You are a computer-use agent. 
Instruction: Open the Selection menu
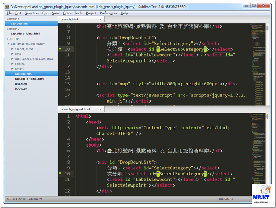click(x=32, y=13)
